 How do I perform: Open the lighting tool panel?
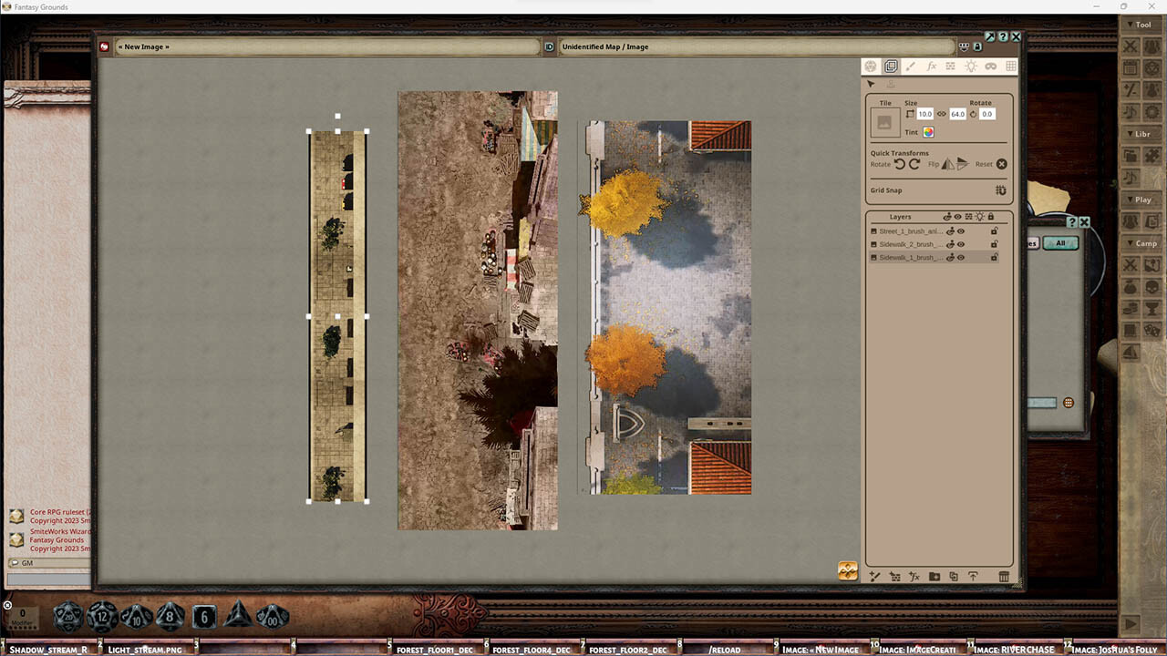(x=972, y=66)
